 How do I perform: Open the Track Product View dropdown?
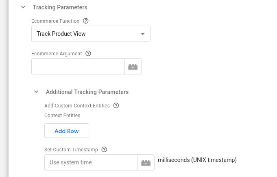pyautogui.click(x=91, y=34)
